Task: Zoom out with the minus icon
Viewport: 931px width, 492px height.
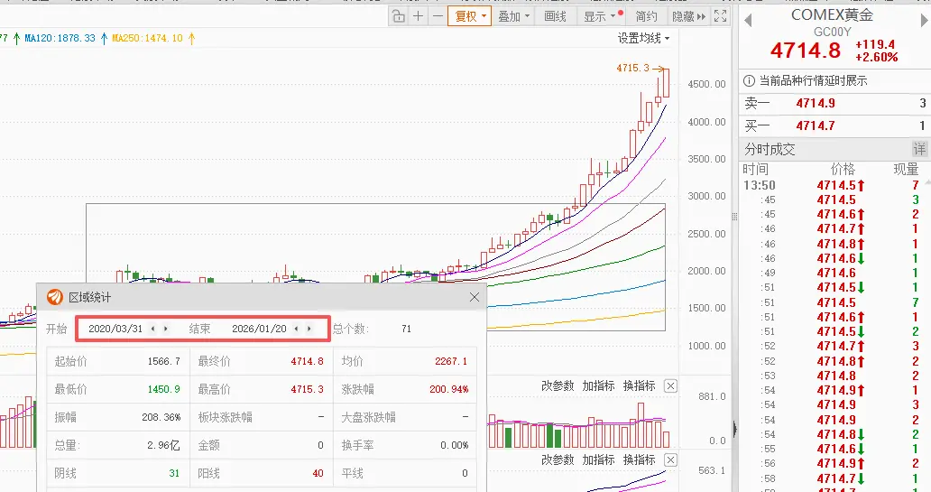Action: [x=438, y=16]
